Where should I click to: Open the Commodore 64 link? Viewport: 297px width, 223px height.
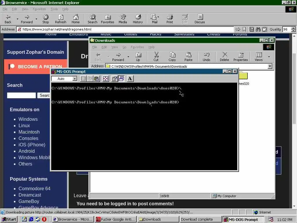[x=35, y=188]
